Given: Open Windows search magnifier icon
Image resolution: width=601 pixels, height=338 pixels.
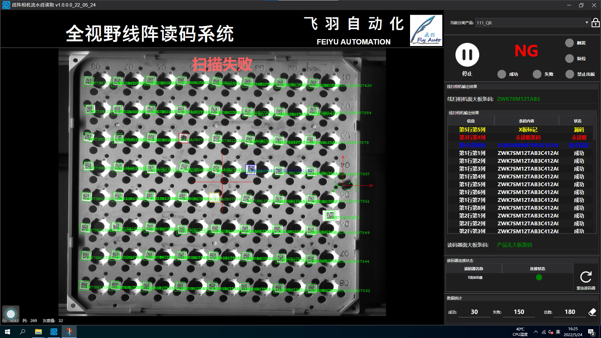Looking at the screenshot, I should pos(23,332).
